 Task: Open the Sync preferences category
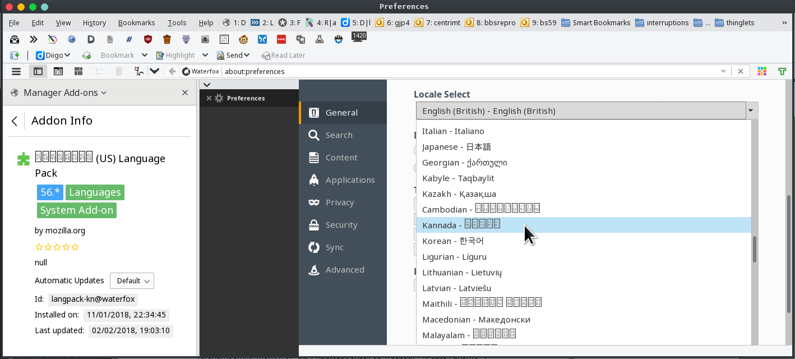[x=343, y=247]
